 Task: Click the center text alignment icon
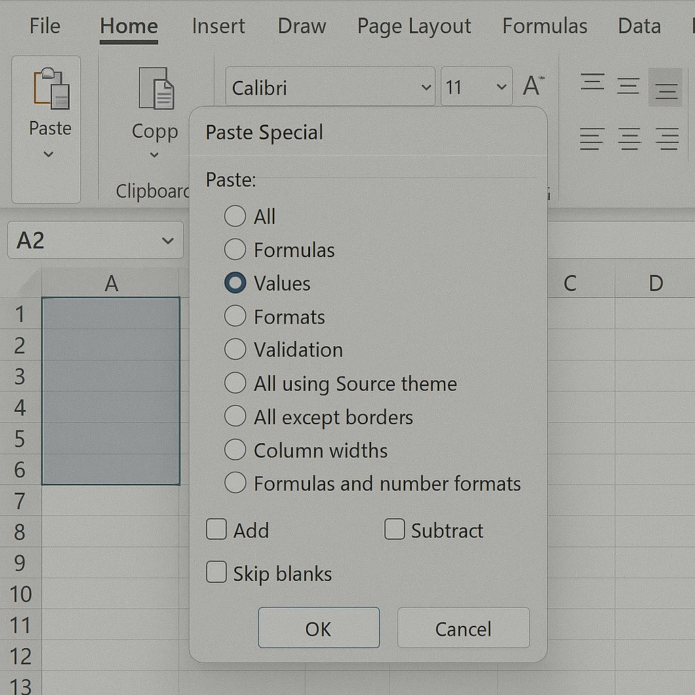coord(630,139)
